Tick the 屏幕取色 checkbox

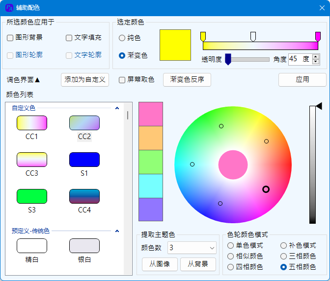(x=122, y=80)
